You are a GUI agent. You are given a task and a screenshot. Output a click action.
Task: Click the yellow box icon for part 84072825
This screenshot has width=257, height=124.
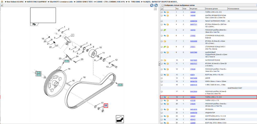pos(165,60)
